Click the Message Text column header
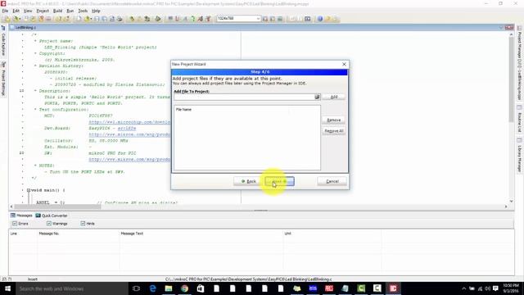This screenshot has height=295, width=524. [x=132, y=234]
